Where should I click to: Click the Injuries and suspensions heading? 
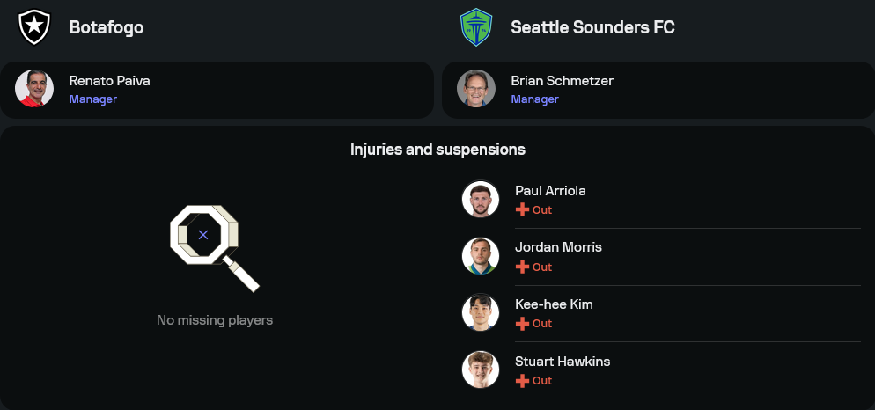coord(437,150)
